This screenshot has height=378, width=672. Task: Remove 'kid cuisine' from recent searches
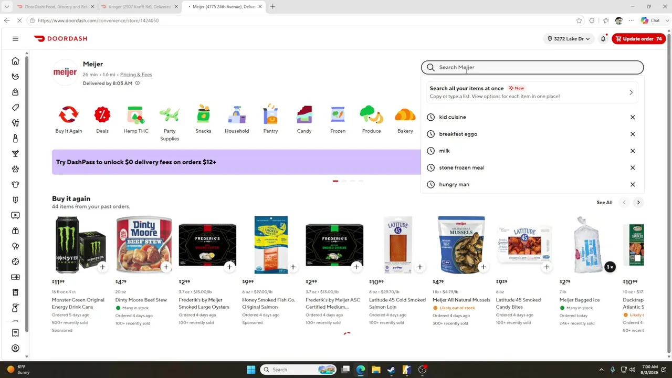633,117
